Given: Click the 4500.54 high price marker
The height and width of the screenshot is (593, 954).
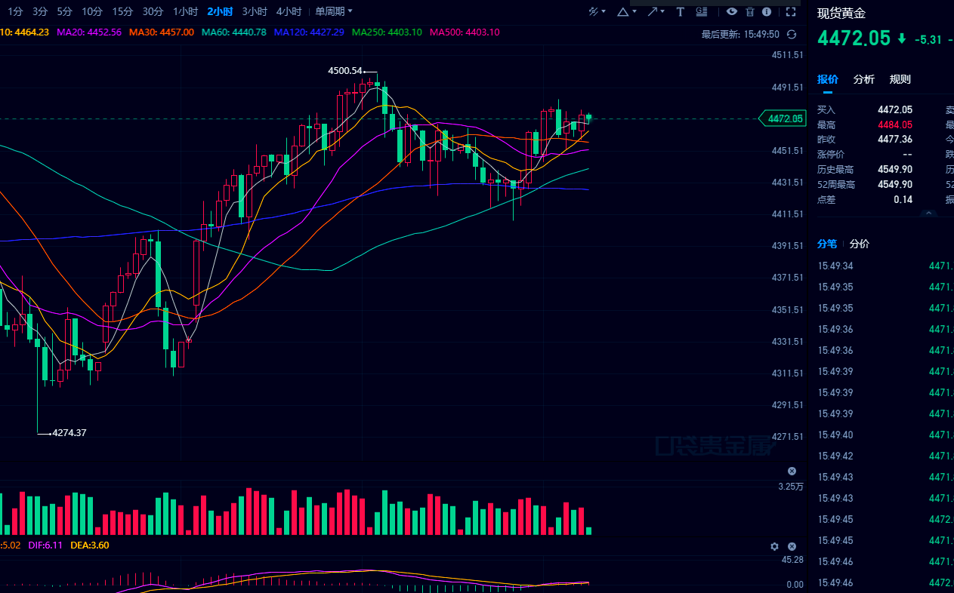Looking at the screenshot, I should tap(345, 70).
